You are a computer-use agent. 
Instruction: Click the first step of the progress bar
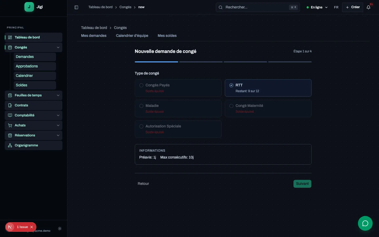click(156, 62)
